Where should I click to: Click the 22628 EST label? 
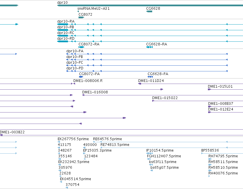point(65,173)
